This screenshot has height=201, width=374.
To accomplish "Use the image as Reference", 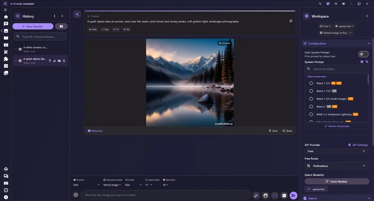I will pyautogui.click(x=95, y=130).
